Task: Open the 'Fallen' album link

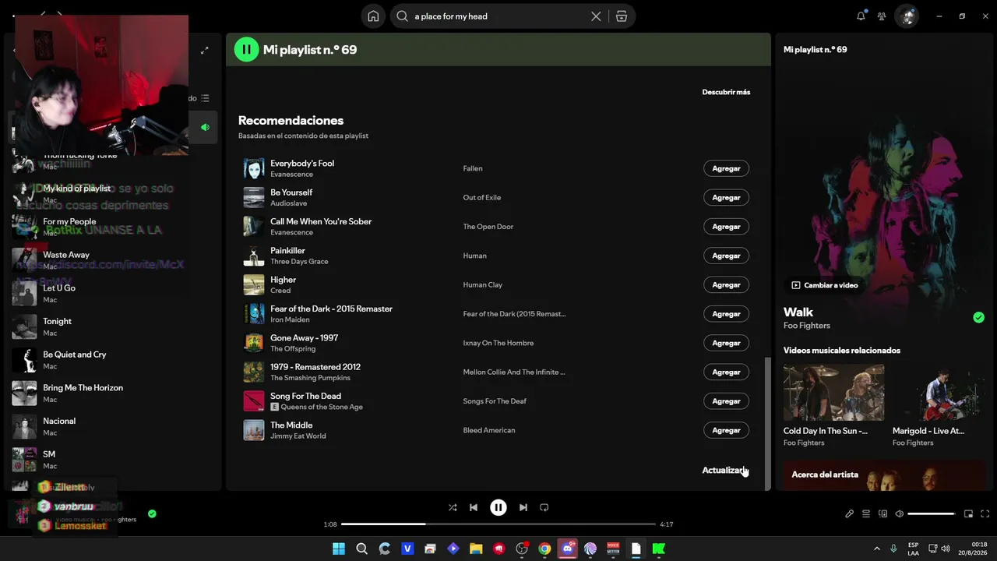Action: pyautogui.click(x=473, y=168)
